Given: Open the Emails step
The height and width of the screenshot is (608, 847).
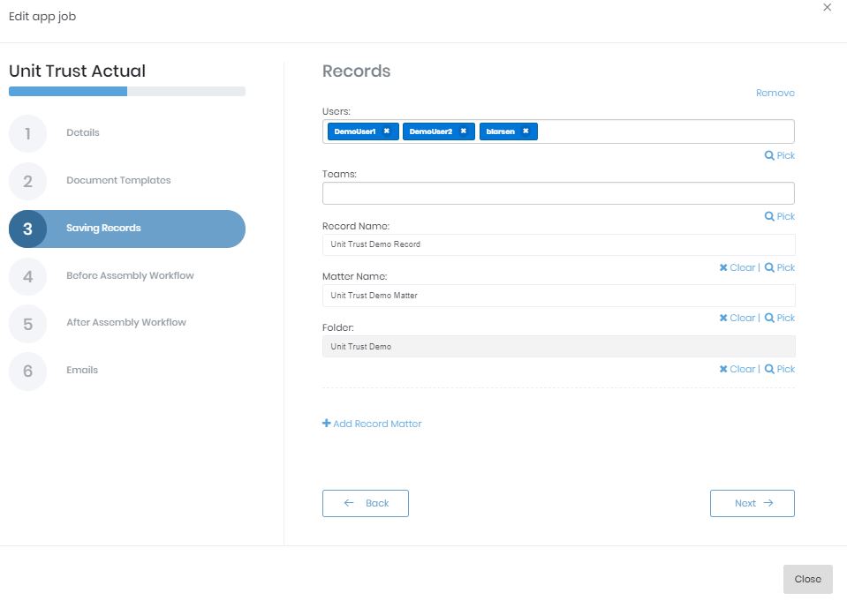Looking at the screenshot, I should (x=82, y=371).
